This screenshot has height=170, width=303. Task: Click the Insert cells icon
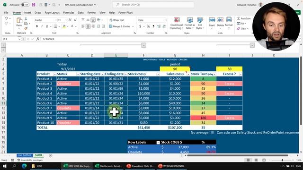[212, 20]
